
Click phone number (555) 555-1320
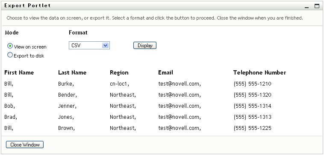[252, 95]
